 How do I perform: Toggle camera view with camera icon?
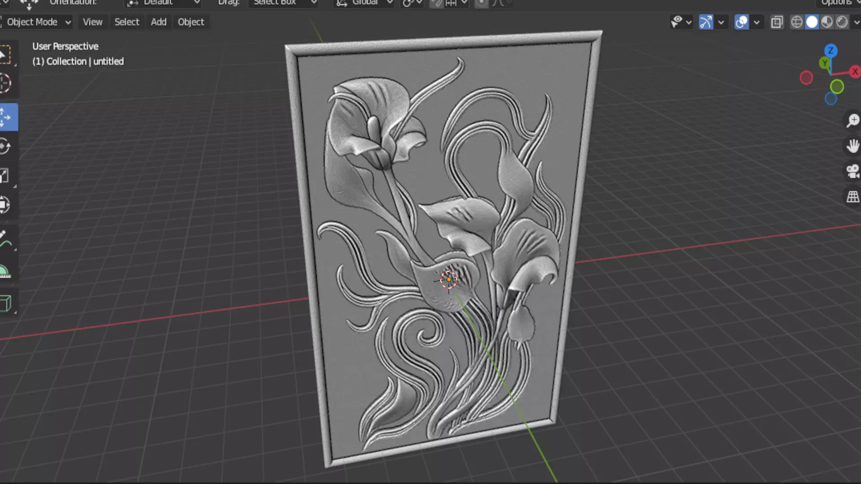click(x=852, y=171)
